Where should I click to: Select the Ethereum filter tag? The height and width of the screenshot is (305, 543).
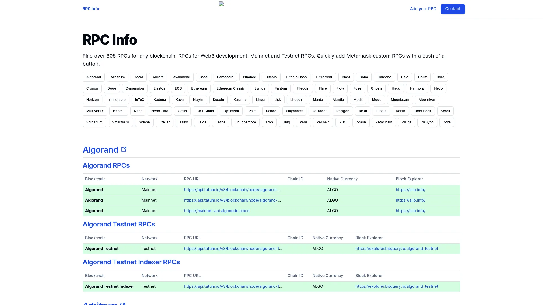pos(199,88)
